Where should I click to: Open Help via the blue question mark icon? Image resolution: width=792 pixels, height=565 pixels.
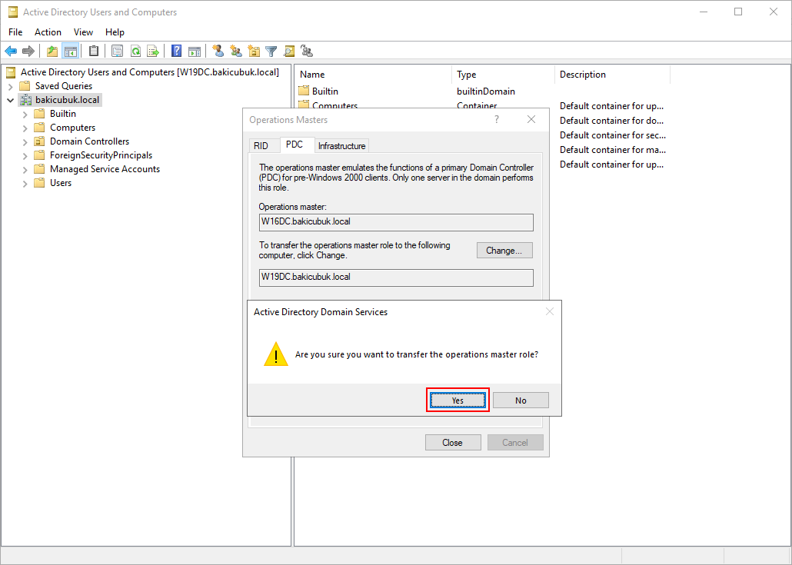[176, 52]
